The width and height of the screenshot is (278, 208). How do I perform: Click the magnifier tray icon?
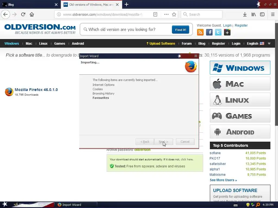click(x=258, y=205)
